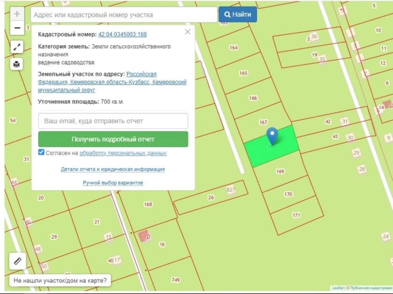
Task: Click the red building on parcel 16
Action: (144, 236)
